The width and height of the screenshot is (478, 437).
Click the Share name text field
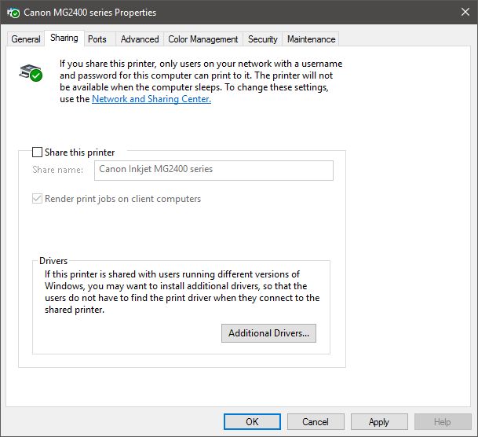click(x=213, y=170)
